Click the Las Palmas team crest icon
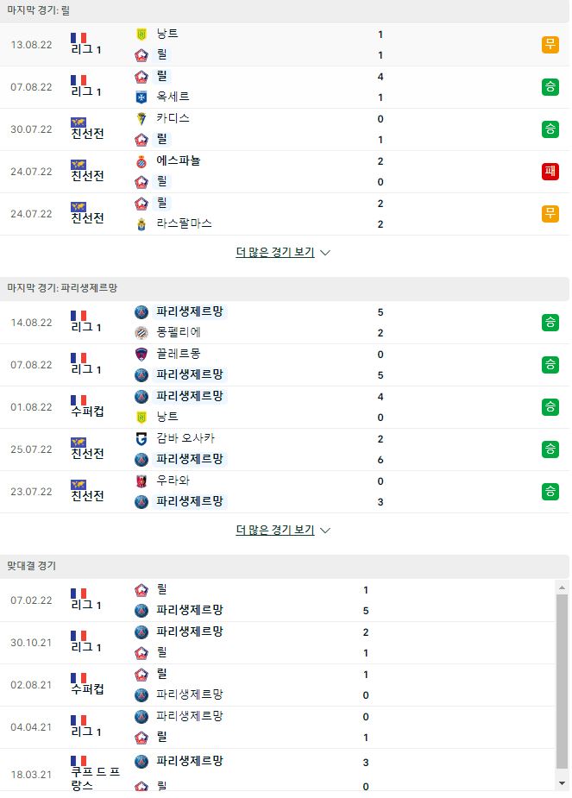Viewport: 572px width, 798px height. click(x=141, y=224)
